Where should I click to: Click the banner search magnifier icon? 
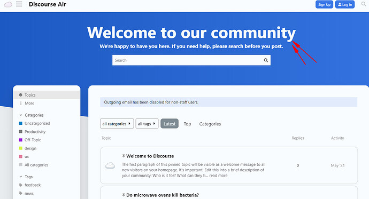click(x=266, y=60)
